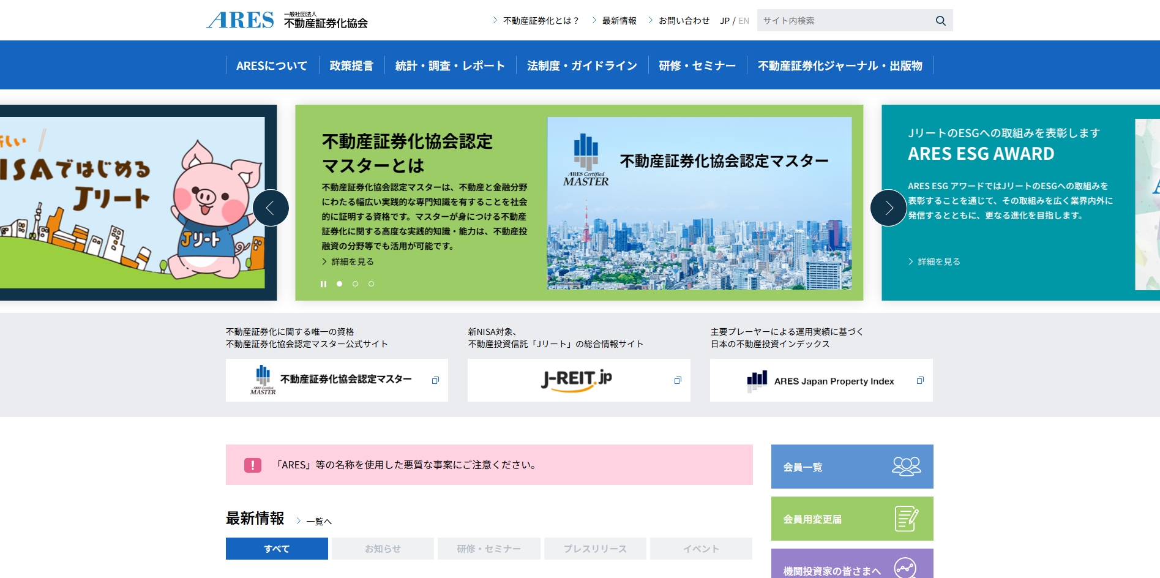Open 不動産証券化とは？ header link

pos(541,21)
